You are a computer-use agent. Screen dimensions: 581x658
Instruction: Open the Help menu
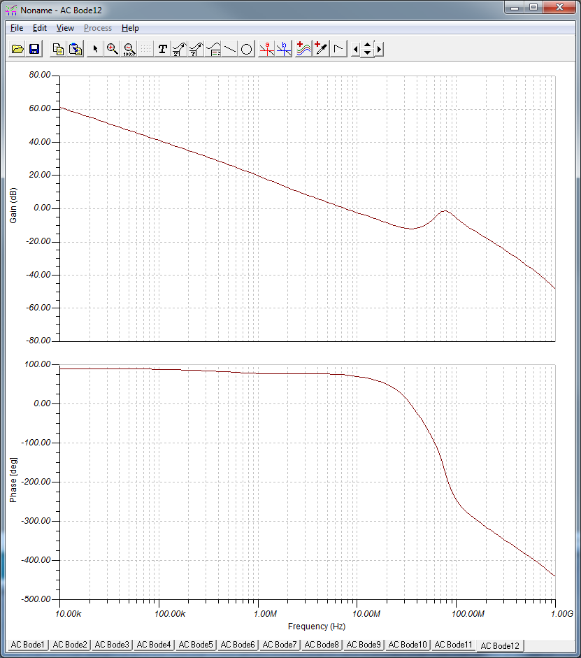point(131,28)
